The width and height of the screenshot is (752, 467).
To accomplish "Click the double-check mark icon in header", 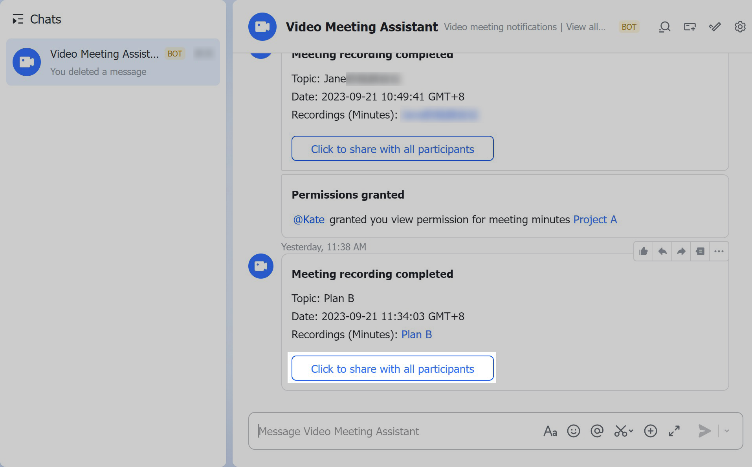I will [x=715, y=27].
